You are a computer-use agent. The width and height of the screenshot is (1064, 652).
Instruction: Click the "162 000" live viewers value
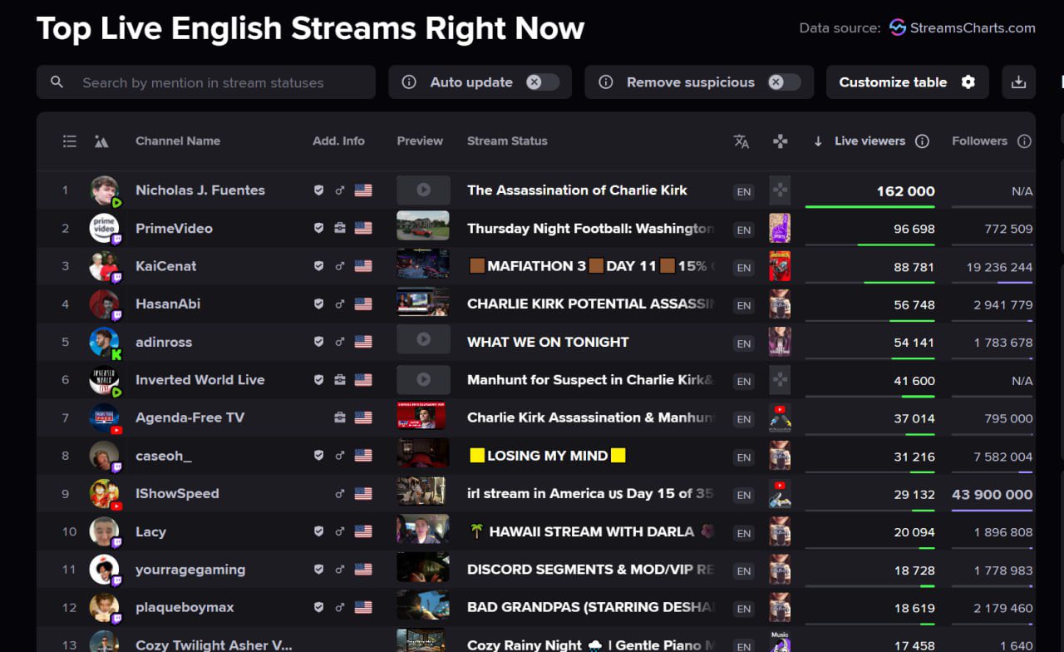click(905, 191)
